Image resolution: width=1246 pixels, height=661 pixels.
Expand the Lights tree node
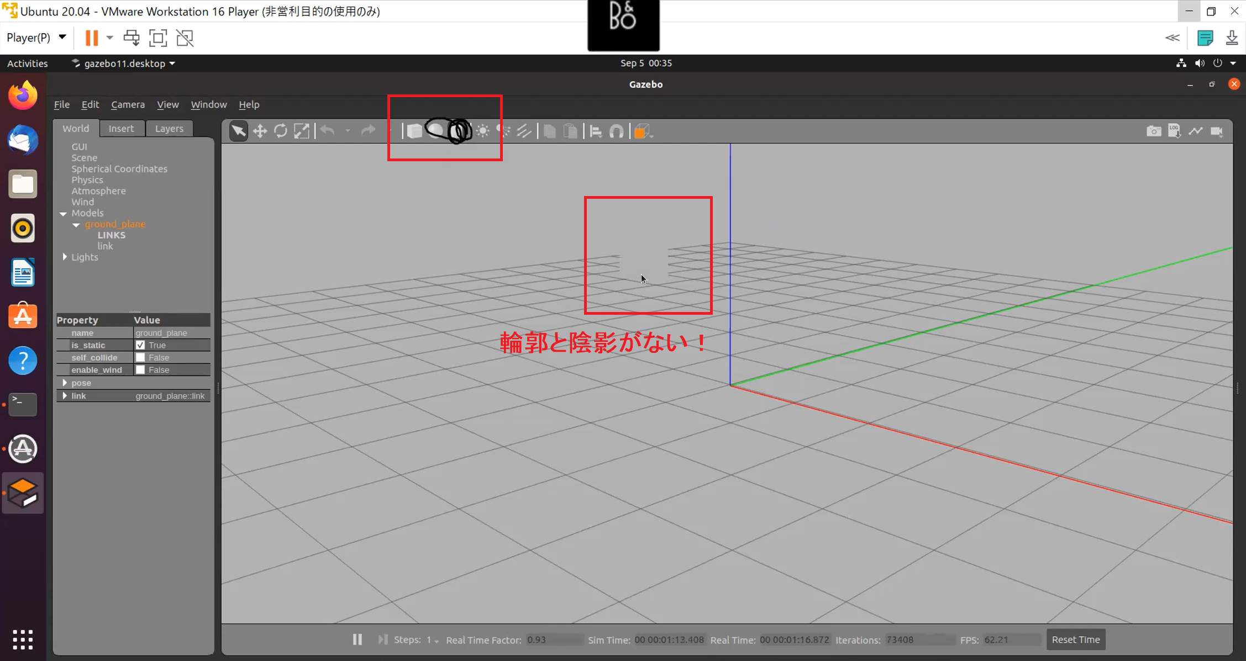pos(65,257)
